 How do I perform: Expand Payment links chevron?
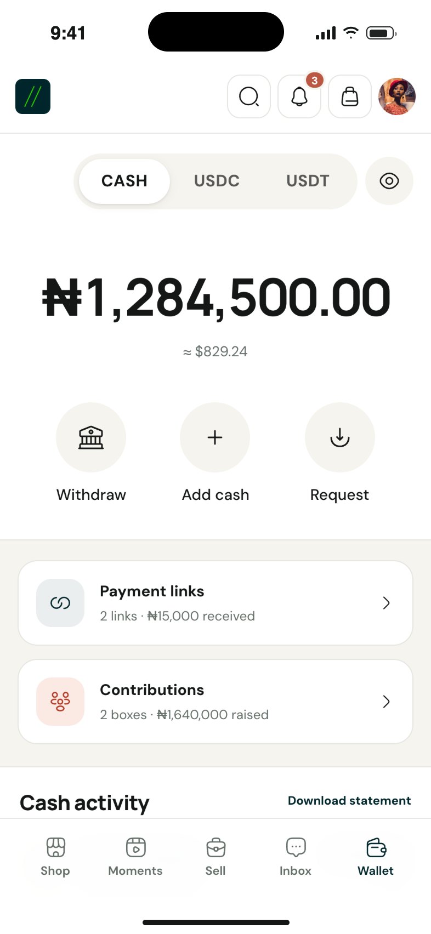tap(386, 603)
